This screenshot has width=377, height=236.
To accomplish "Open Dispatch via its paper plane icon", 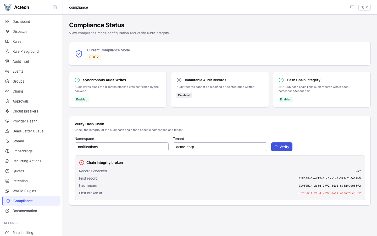I will pos(7,31).
